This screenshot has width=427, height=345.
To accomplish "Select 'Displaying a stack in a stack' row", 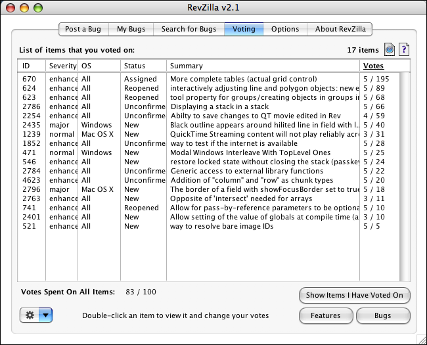I will 209,106.
